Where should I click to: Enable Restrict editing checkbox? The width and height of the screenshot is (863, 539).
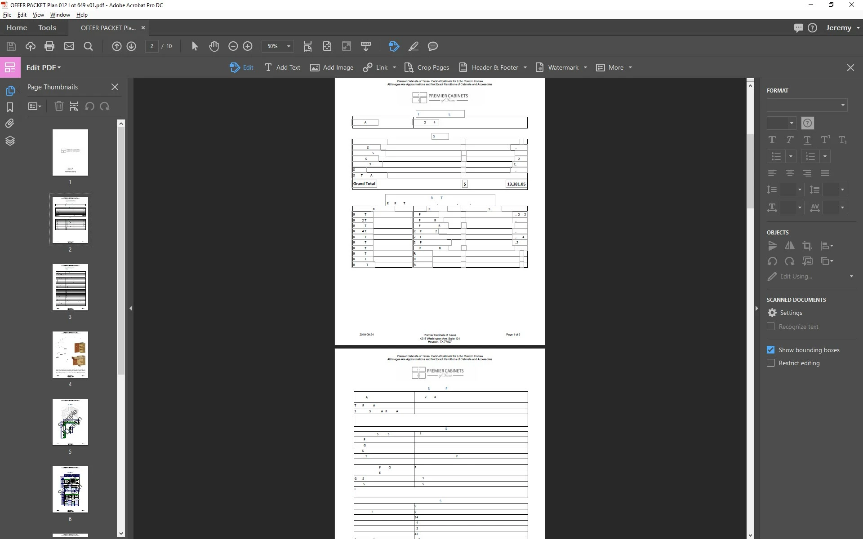[770, 363]
